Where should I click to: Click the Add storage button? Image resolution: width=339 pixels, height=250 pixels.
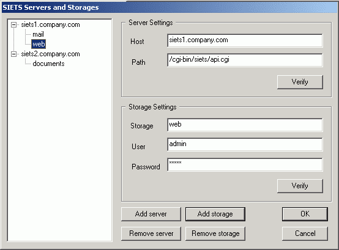(x=215, y=214)
